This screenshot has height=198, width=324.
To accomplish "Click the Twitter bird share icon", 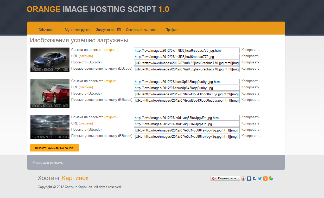I will tap(260, 179).
